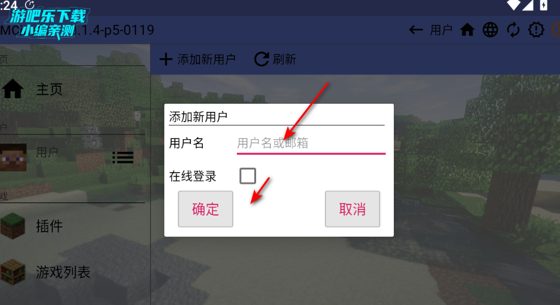Tap the battery icon in status bar
This screenshot has width=560, height=305.
(544, 5)
